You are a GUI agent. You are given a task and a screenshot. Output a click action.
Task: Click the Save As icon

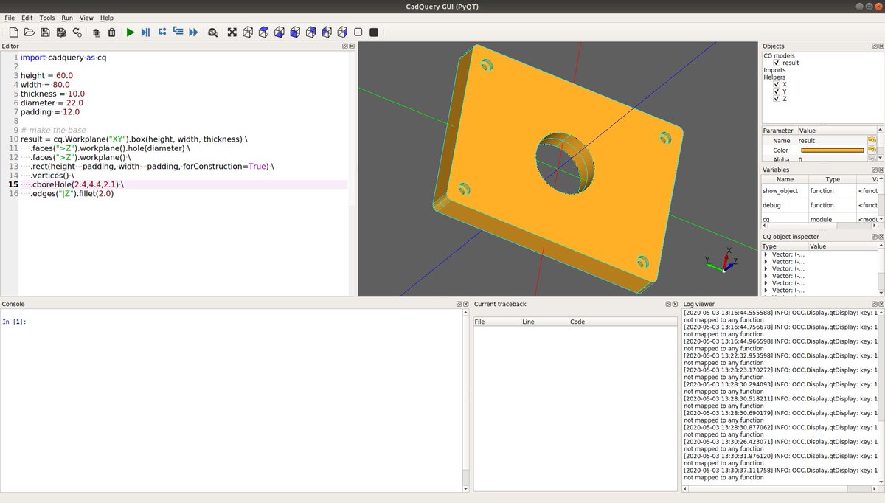tap(61, 32)
